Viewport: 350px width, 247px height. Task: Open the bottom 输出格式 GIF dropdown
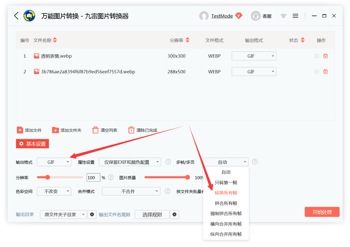pos(54,162)
